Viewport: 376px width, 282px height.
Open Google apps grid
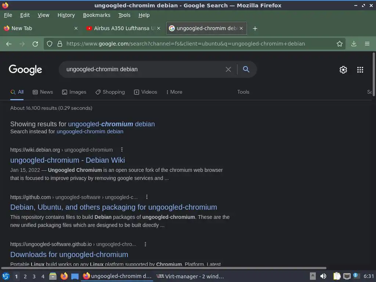pyautogui.click(x=360, y=69)
